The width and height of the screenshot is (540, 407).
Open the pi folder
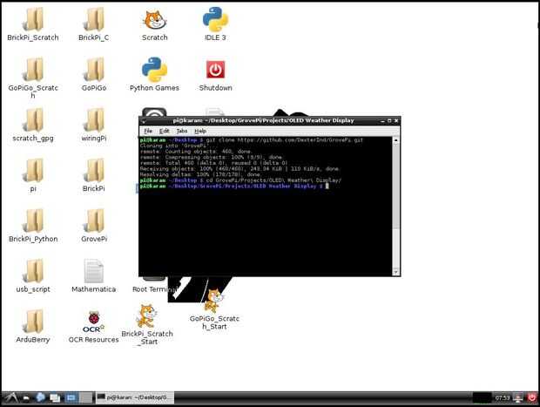point(33,171)
